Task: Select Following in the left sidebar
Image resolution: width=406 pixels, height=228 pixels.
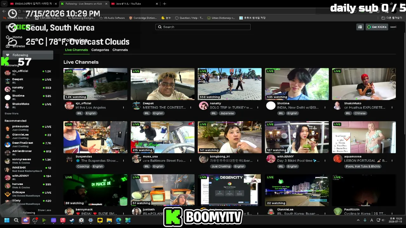Action: point(28,55)
